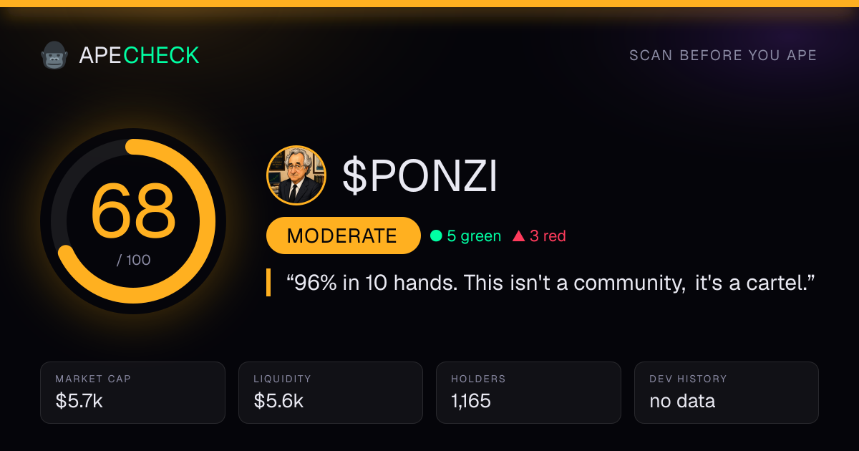Click the APECHECK brand name
The width and height of the screenshot is (859, 451).
point(139,55)
